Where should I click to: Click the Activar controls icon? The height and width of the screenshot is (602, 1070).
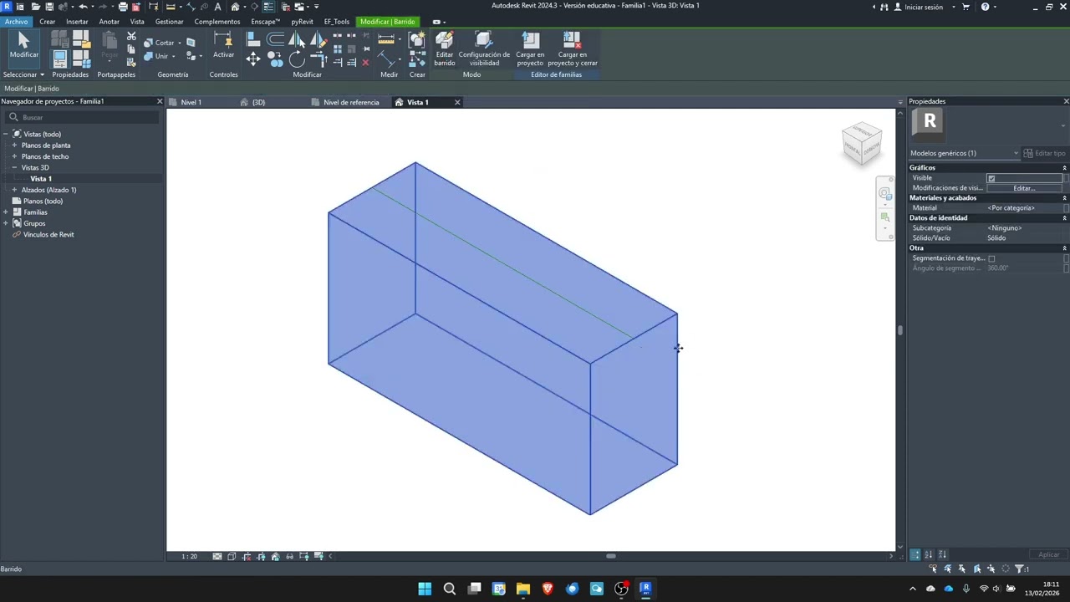[x=223, y=45]
